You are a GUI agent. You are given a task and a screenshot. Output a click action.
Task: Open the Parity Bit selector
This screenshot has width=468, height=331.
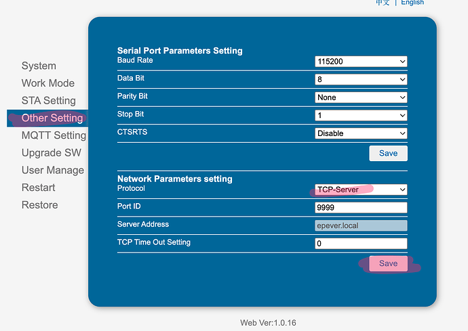point(361,97)
